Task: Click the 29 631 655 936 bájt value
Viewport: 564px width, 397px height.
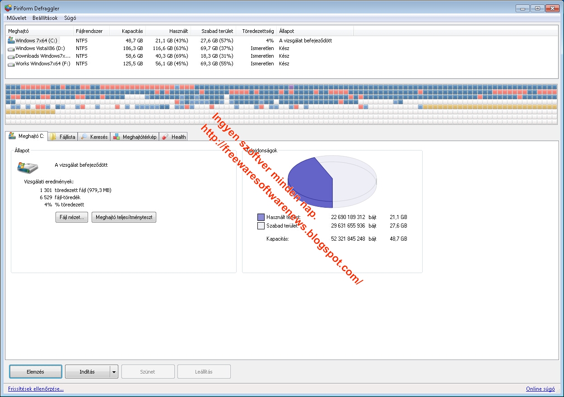Action: 354,226
